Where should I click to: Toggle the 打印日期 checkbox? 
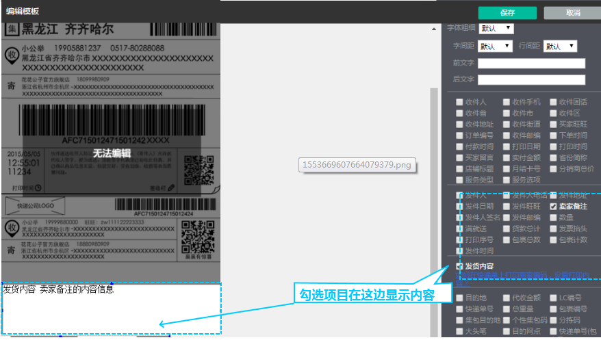507,146
